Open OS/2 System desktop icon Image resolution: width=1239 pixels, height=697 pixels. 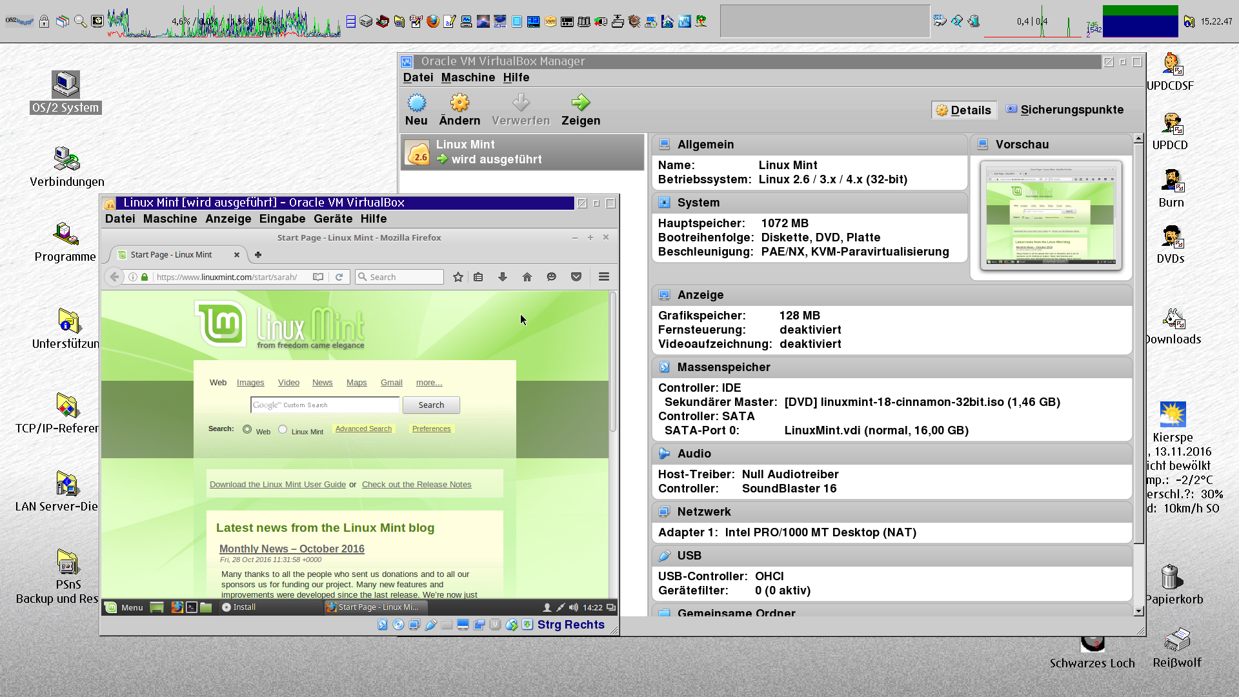click(65, 85)
